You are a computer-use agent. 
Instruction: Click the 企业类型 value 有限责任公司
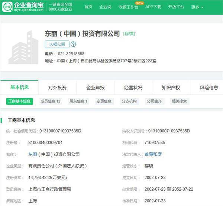(x=58, y=166)
